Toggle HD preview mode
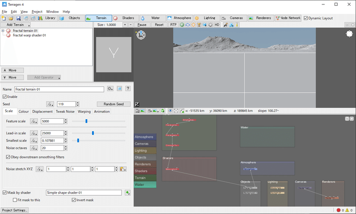Image resolution: width=356 pixels, height=214 pixels. pos(217,25)
